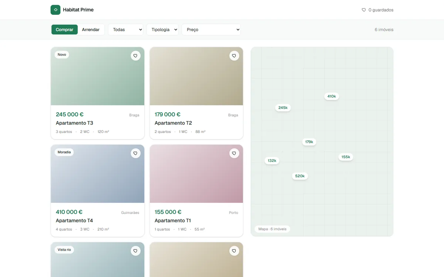Click the 179k marker on the map
The width and height of the screenshot is (444, 277).
(309, 142)
